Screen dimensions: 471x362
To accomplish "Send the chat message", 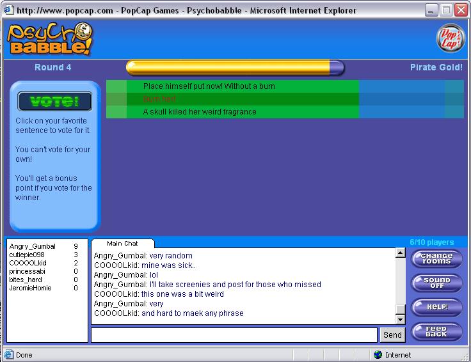I will (x=392, y=334).
